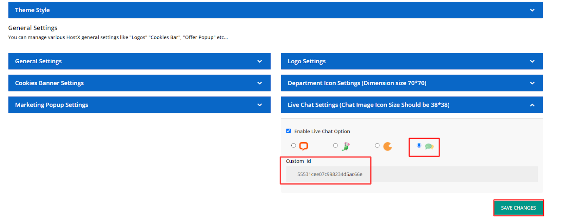Click the Enable Live Chat Option label text

[322, 131]
